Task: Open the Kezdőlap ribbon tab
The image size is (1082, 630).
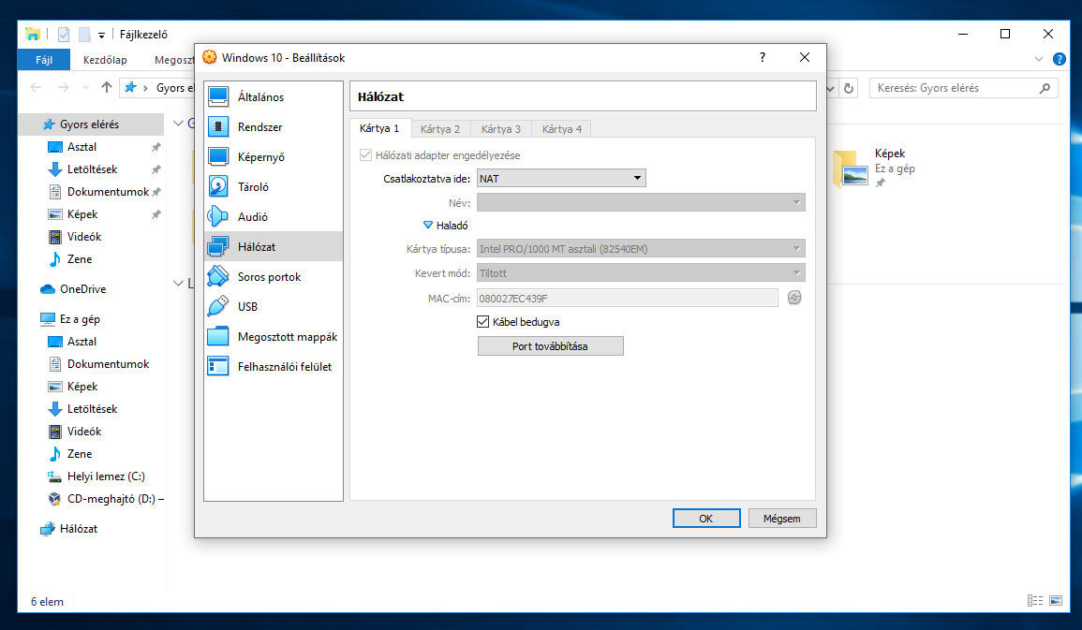Action: (x=105, y=60)
